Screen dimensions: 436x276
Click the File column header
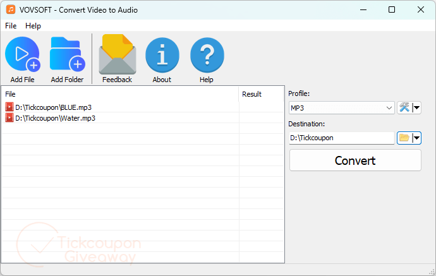pyautogui.click(x=120, y=94)
